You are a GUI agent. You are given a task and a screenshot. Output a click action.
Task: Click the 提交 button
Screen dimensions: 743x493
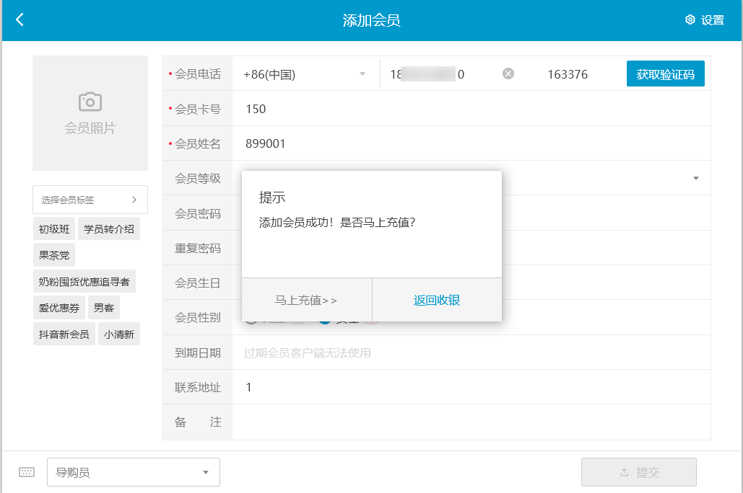click(639, 472)
